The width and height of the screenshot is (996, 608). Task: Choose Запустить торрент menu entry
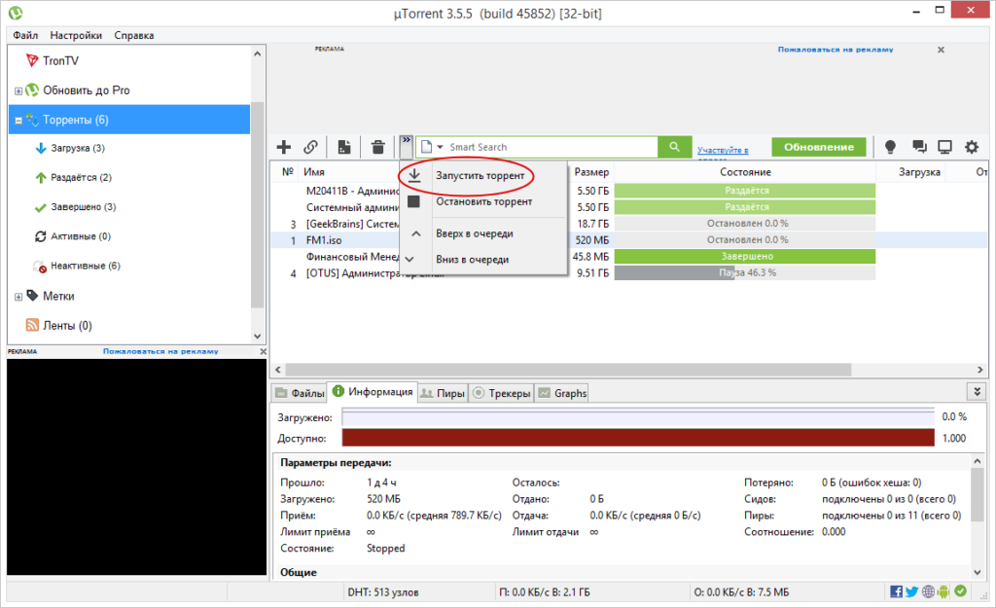click(x=482, y=175)
